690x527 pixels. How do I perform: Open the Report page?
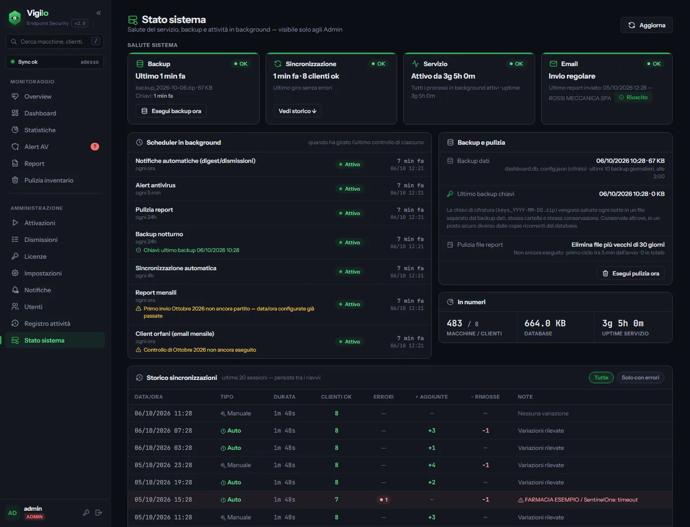coord(55,164)
